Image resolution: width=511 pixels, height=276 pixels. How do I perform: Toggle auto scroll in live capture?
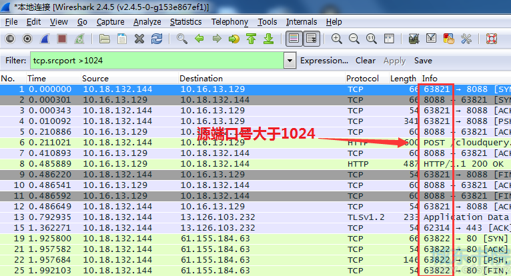tap(312, 39)
